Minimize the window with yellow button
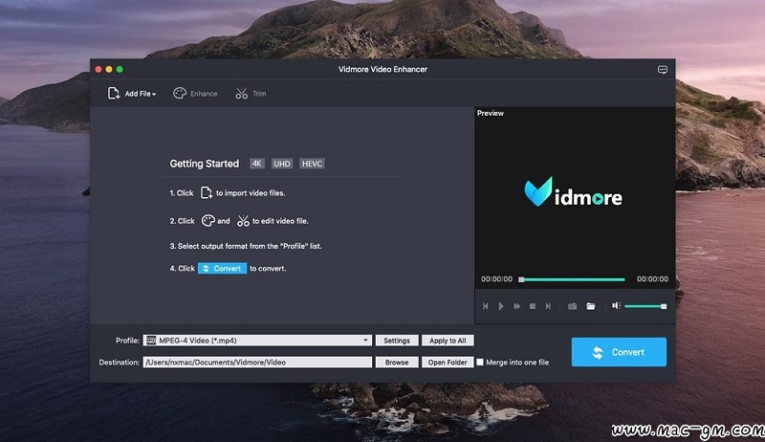The height and width of the screenshot is (442, 765). [x=109, y=69]
